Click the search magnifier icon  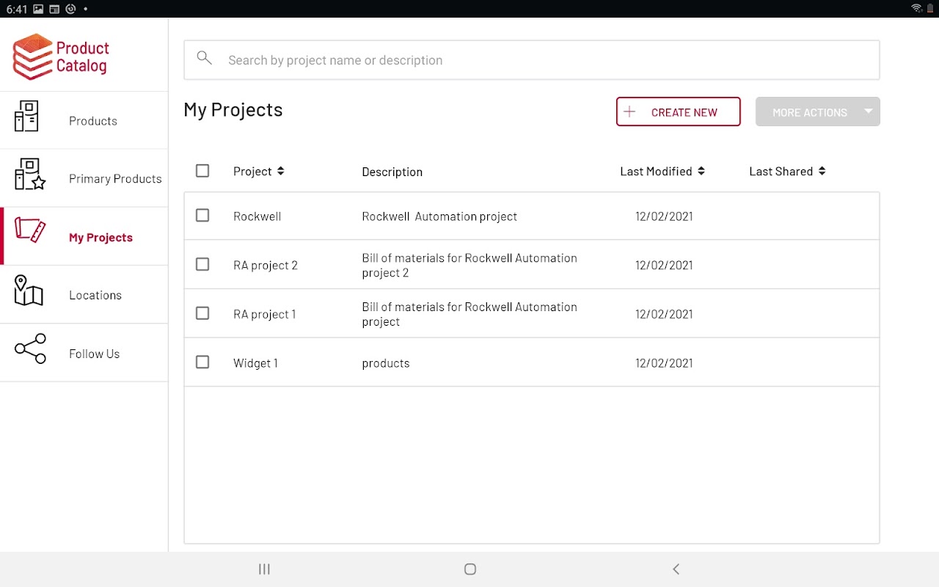click(205, 59)
